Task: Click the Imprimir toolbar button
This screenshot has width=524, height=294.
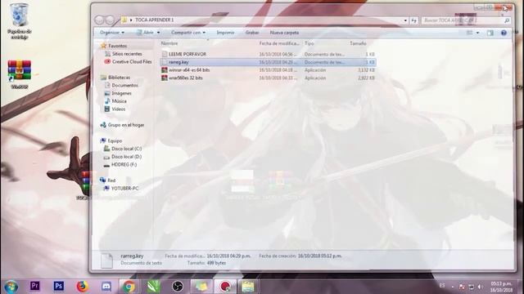Action: point(225,33)
